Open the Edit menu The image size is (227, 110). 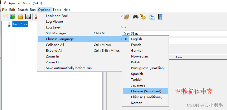coord(12,10)
